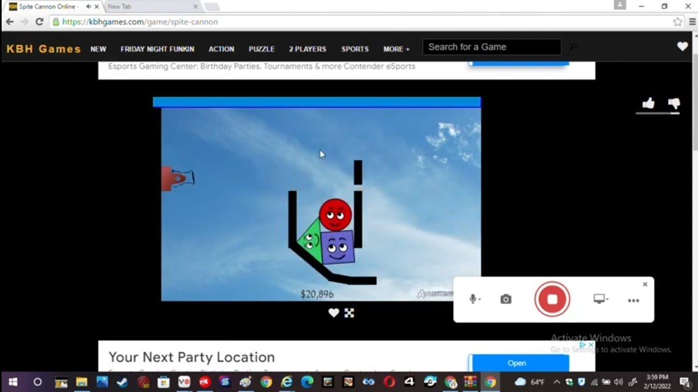Toggle the recorder microphone
This screenshot has height=392, width=698.
(473, 299)
